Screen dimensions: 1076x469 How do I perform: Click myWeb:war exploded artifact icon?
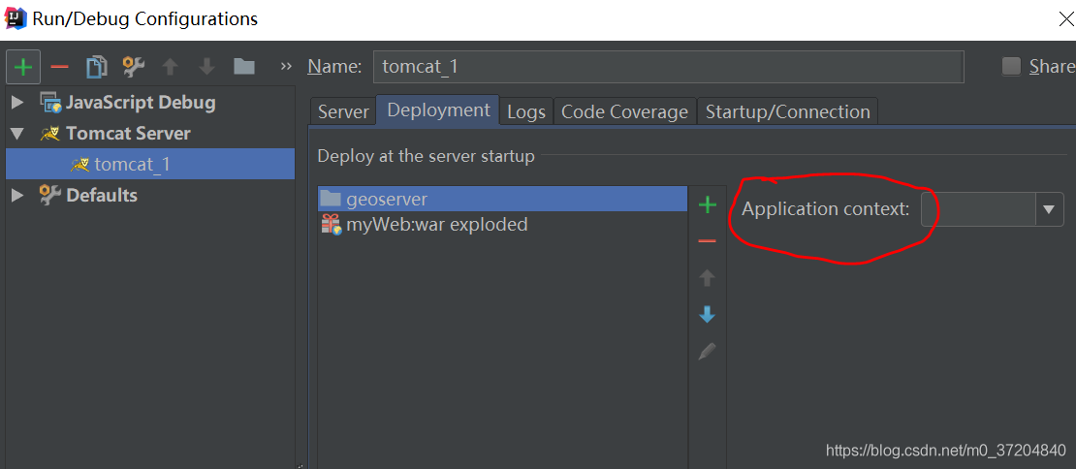tap(332, 224)
